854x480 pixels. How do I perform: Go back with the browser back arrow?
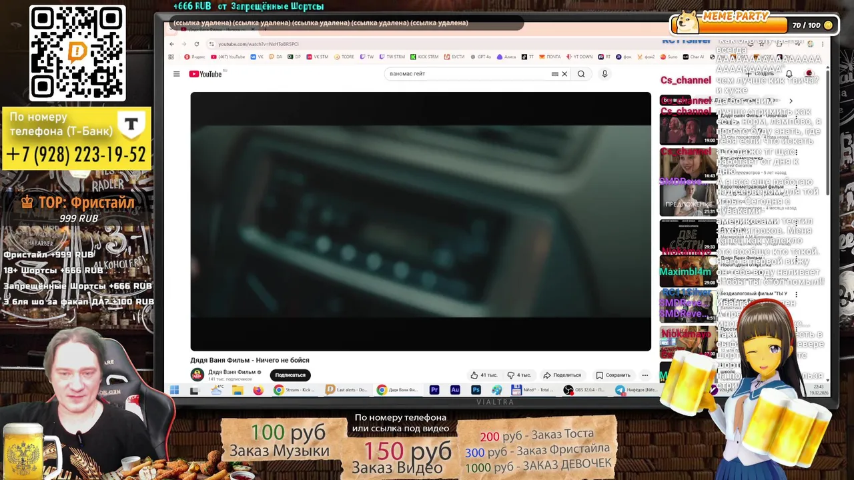point(171,44)
